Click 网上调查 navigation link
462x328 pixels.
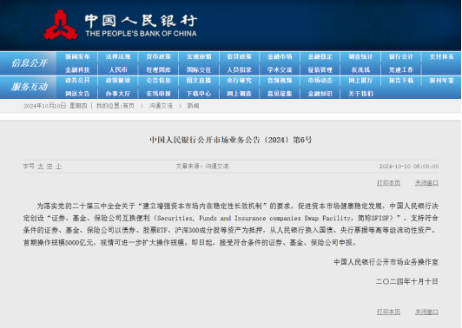[x=240, y=94]
